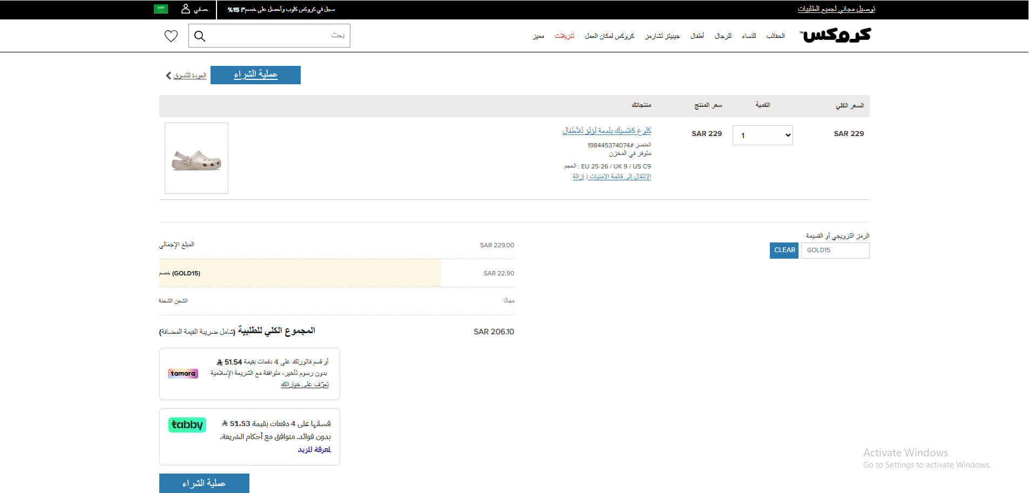Screen dimensions: 1029x493
Task: Click the account person icon
Action: click(x=186, y=8)
